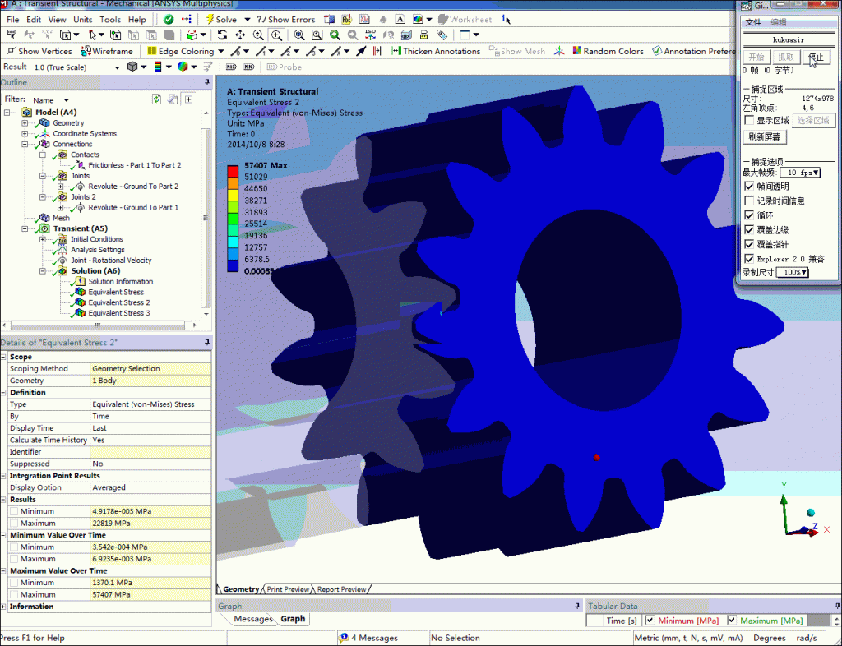Open the 10 fps frame rate dropdown
The image size is (842, 646).
pyautogui.click(x=799, y=173)
